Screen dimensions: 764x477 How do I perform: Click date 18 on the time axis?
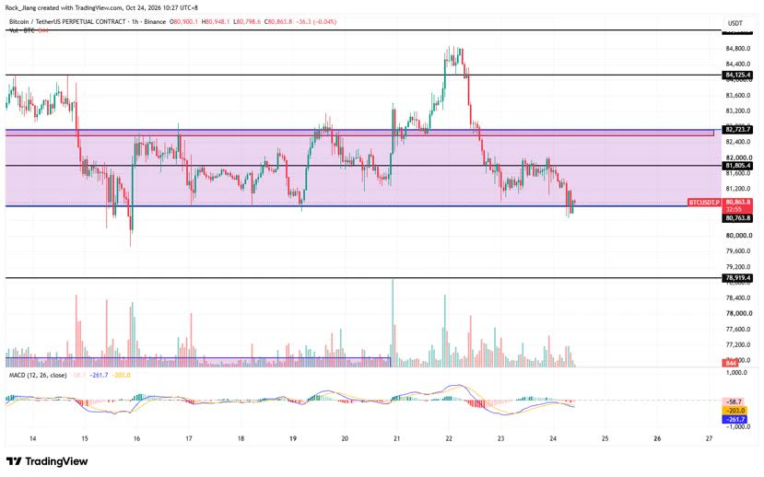click(241, 438)
